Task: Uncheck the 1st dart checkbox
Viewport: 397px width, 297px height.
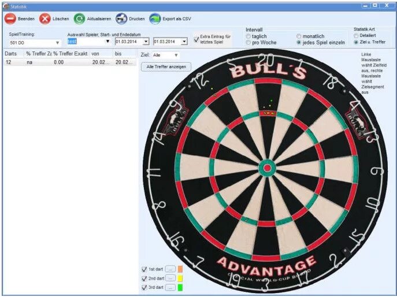Action: coord(144,269)
